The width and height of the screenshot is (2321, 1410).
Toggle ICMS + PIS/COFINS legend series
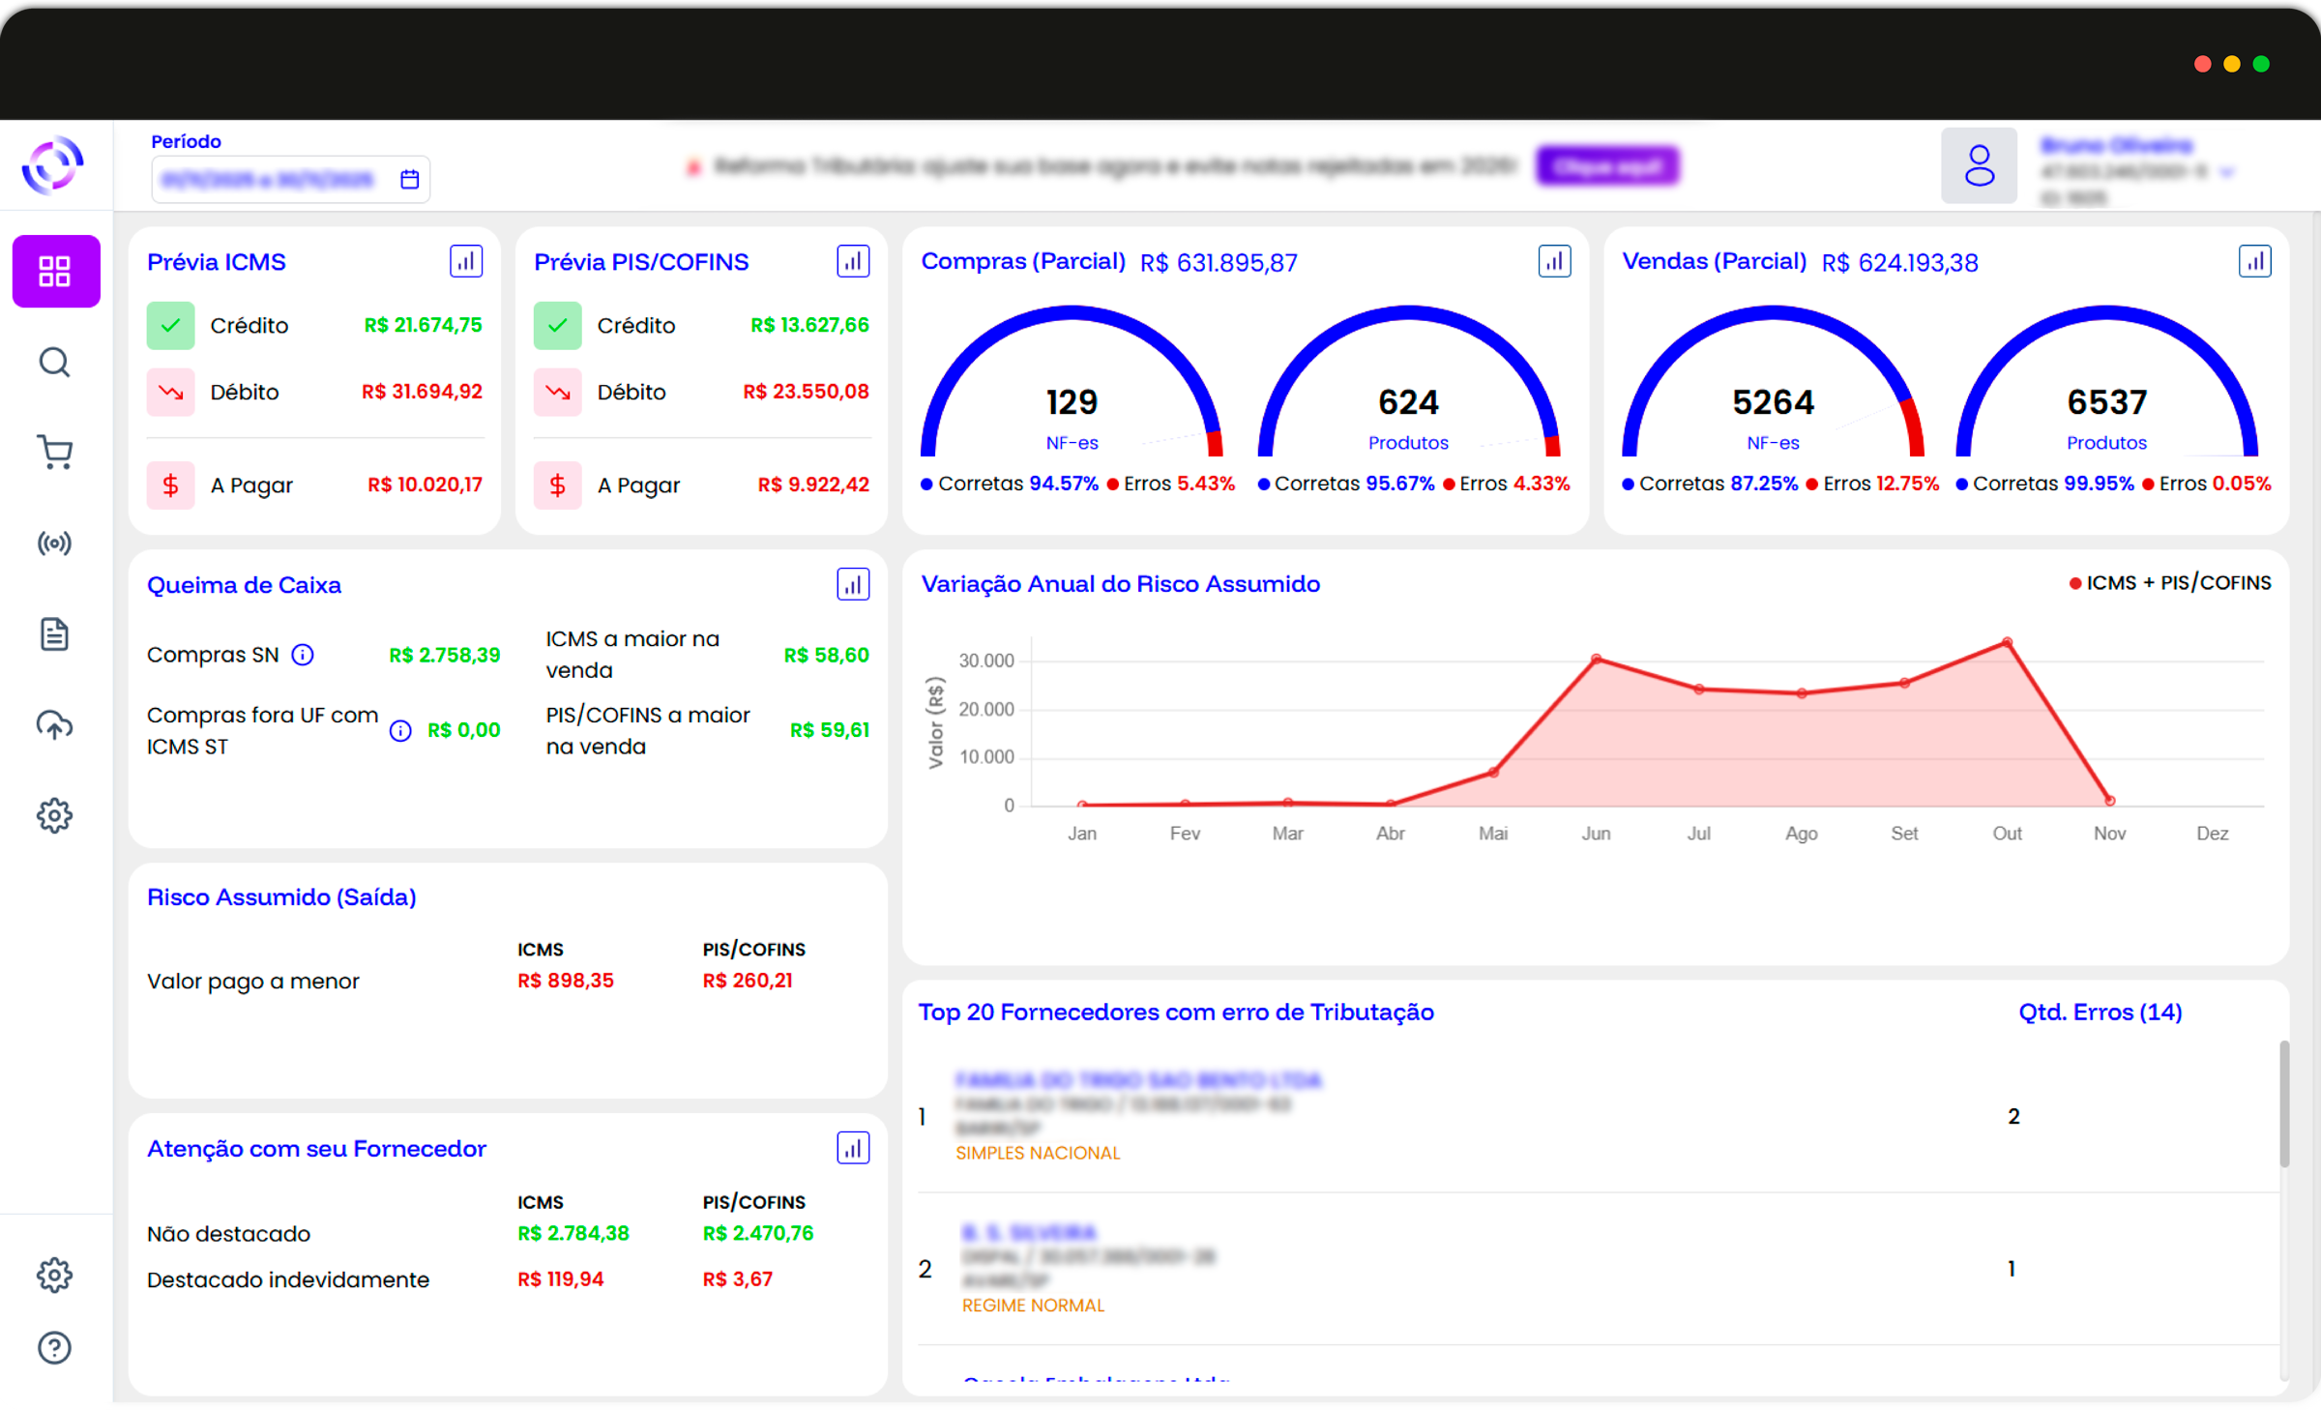click(2170, 583)
